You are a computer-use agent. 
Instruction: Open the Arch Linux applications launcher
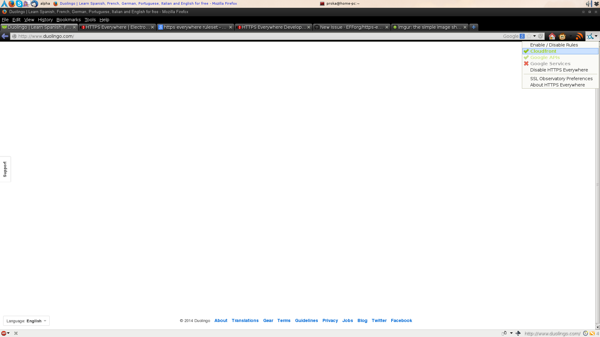click(4, 4)
